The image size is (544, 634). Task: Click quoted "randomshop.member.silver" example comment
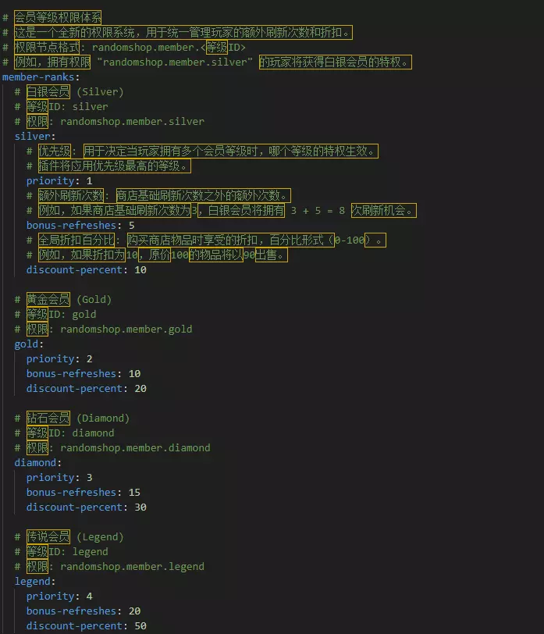tap(207, 62)
